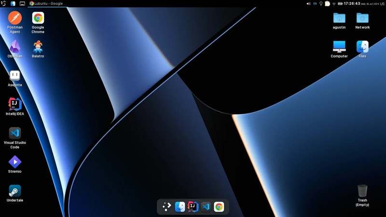Select the Undertale desktop icon

pyautogui.click(x=15, y=193)
